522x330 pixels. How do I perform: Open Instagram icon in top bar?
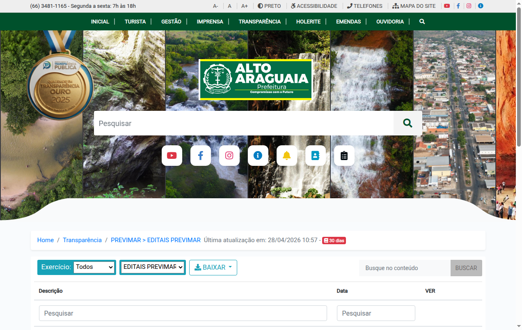pos(469,6)
